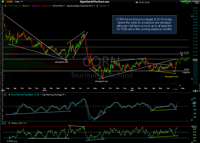This screenshot has width=200, height=143.
Task: Click the RSI current value badge
Action: (x=194, y=127)
